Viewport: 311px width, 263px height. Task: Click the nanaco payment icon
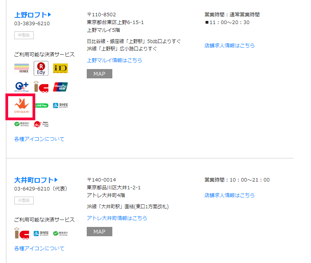pyautogui.click(x=21, y=68)
